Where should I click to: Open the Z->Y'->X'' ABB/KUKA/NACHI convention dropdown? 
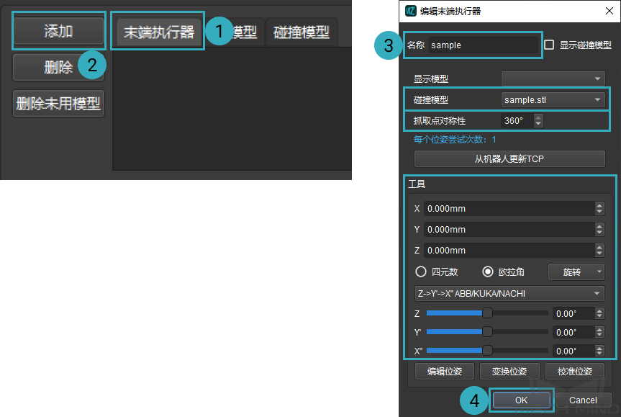509,294
